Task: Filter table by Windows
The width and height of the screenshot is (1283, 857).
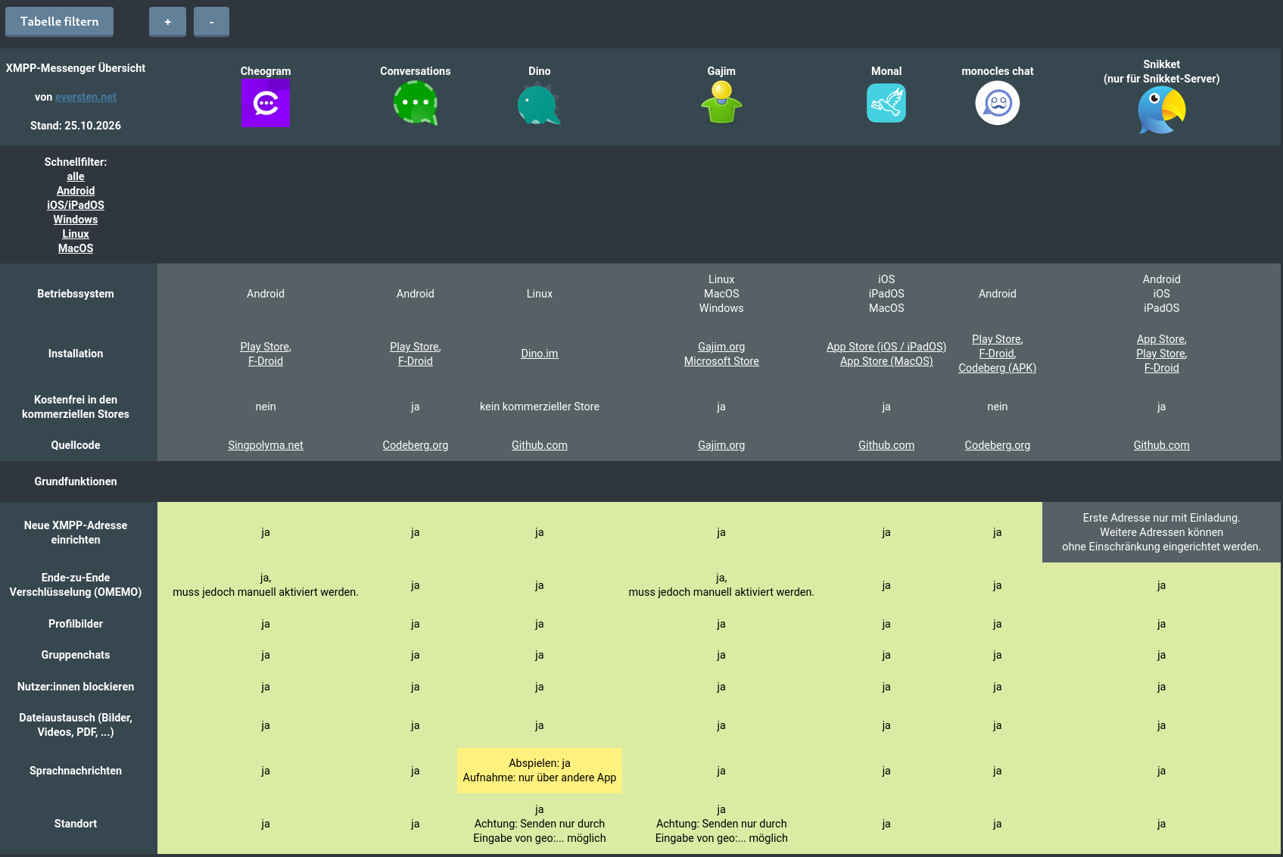Action: point(76,220)
